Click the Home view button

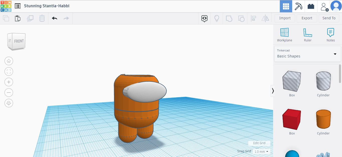9,61
